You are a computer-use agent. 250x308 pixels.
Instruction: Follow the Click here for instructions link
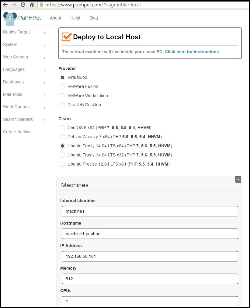[192, 52]
